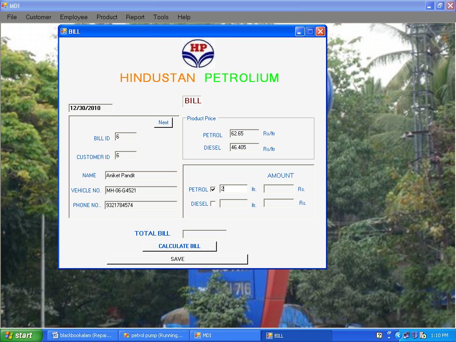The image size is (456, 342).
Task: Open the help question mark tray icon
Action: [x=379, y=335]
